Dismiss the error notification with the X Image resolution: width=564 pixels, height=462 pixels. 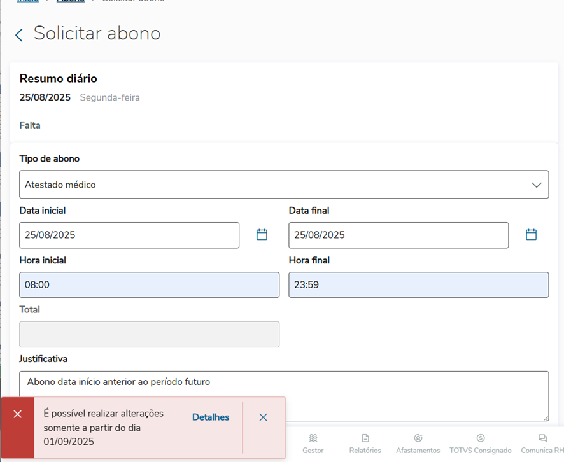point(263,417)
